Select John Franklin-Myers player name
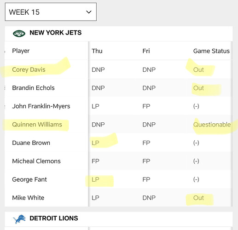Viewport: 238px width, 230px height. (x=41, y=106)
